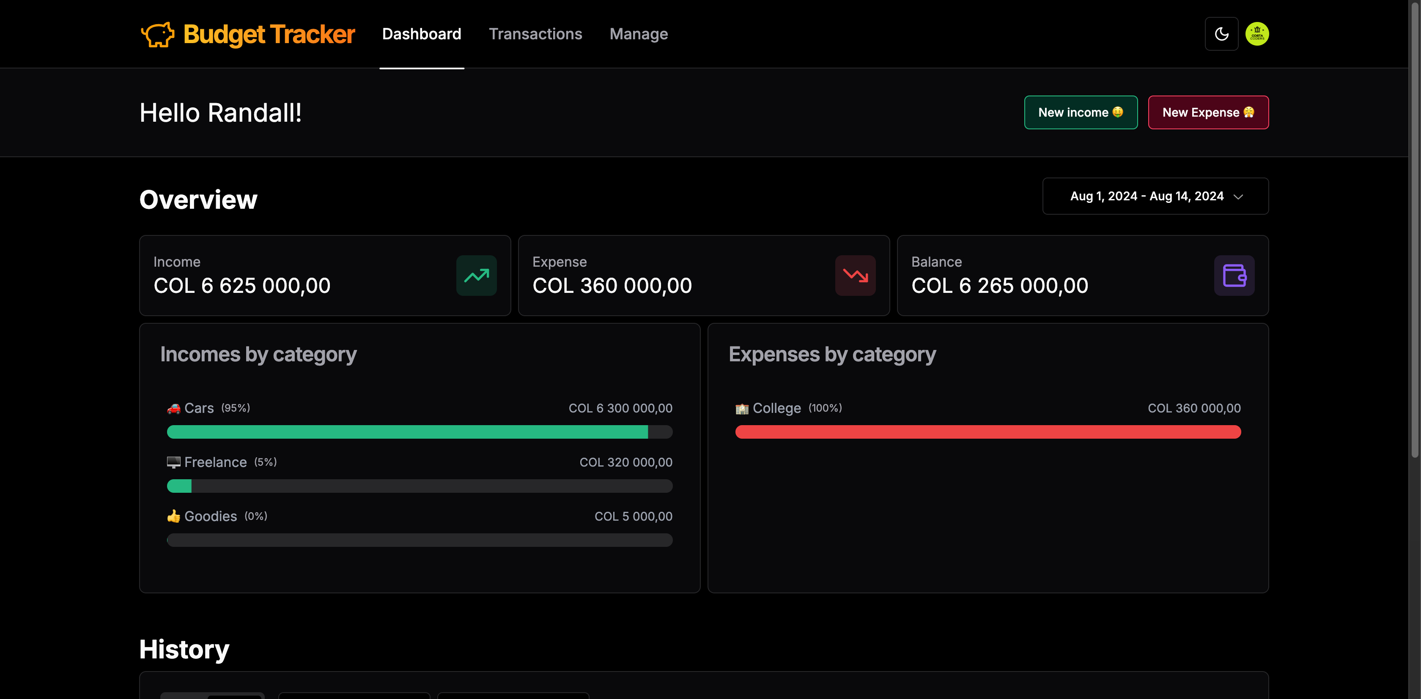Switch to the Transactions tab
1421x699 pixels.
[535, 34]
